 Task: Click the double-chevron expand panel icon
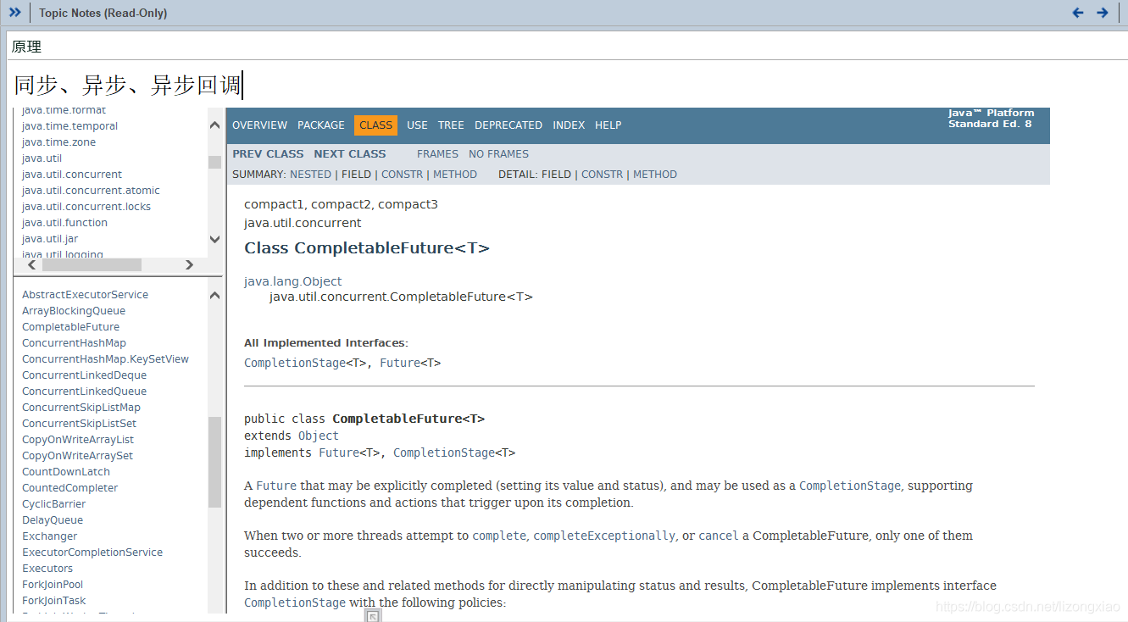(14, 13)
